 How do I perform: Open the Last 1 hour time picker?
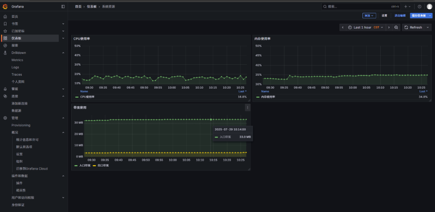366,27
